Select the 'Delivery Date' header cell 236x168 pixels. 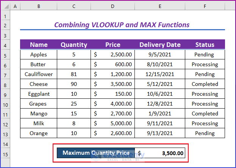(160, 45)
